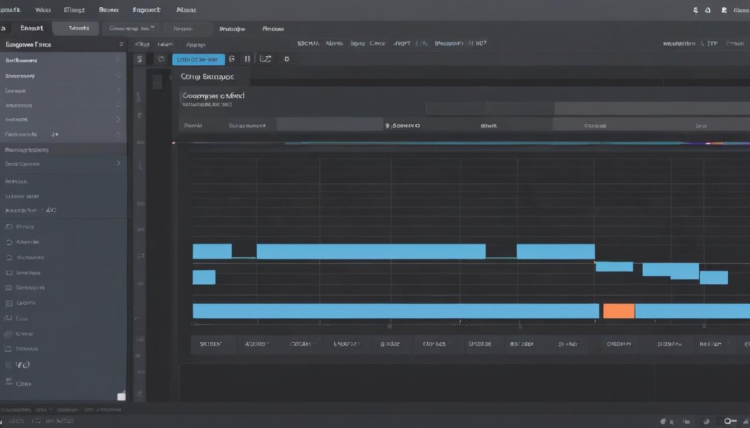This screenshot has width=750, height=428.
Task: Toggle the switch in the bottom-right status bar
Action: (730, 421)
